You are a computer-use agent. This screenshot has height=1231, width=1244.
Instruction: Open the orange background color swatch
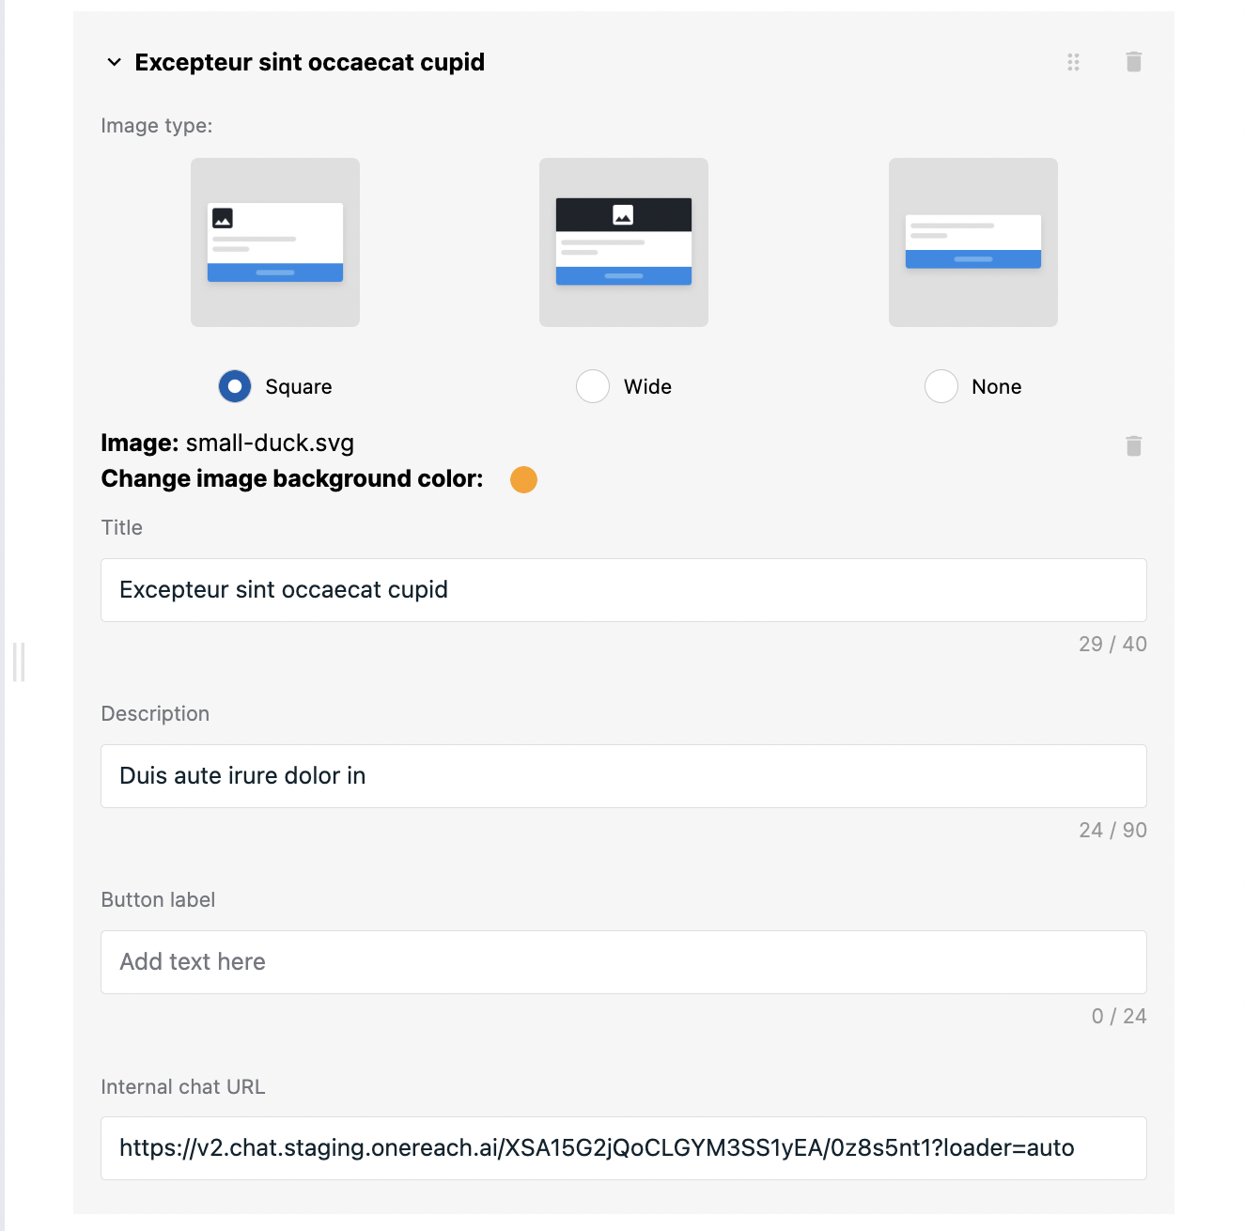pos(523,479)
